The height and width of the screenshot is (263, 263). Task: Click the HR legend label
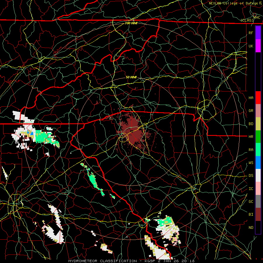point(251,137)
